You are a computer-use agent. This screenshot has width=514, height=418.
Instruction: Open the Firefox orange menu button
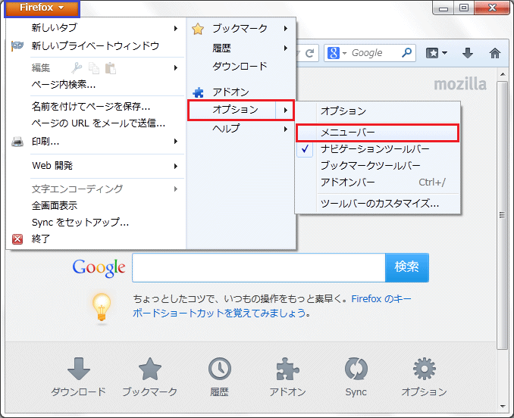click(42, 8)
